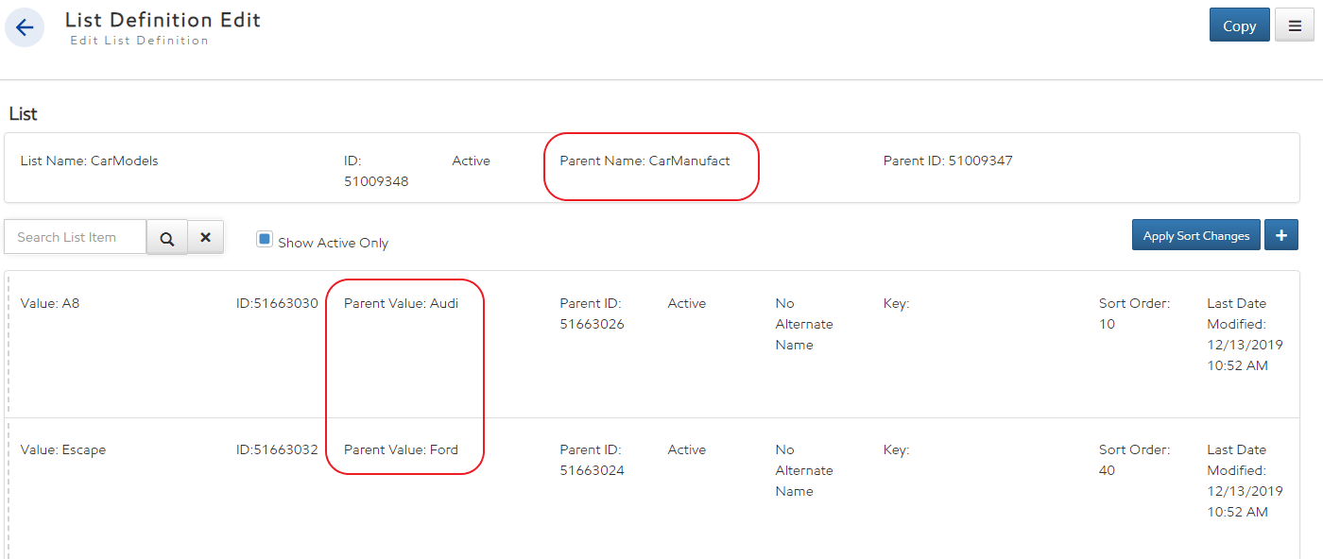Select the Value: Escape list item

tap(62, 450)
